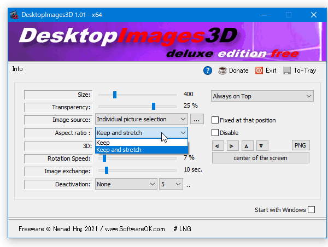Move image down with down arrow button
The width and height of the screenshot is (328, 247).
[262, 146]
